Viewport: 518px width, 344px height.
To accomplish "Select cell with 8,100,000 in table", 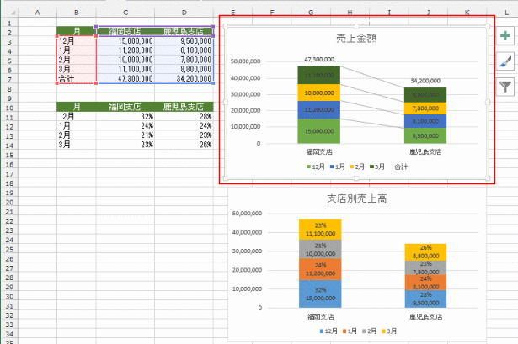I will click(184, 50).
